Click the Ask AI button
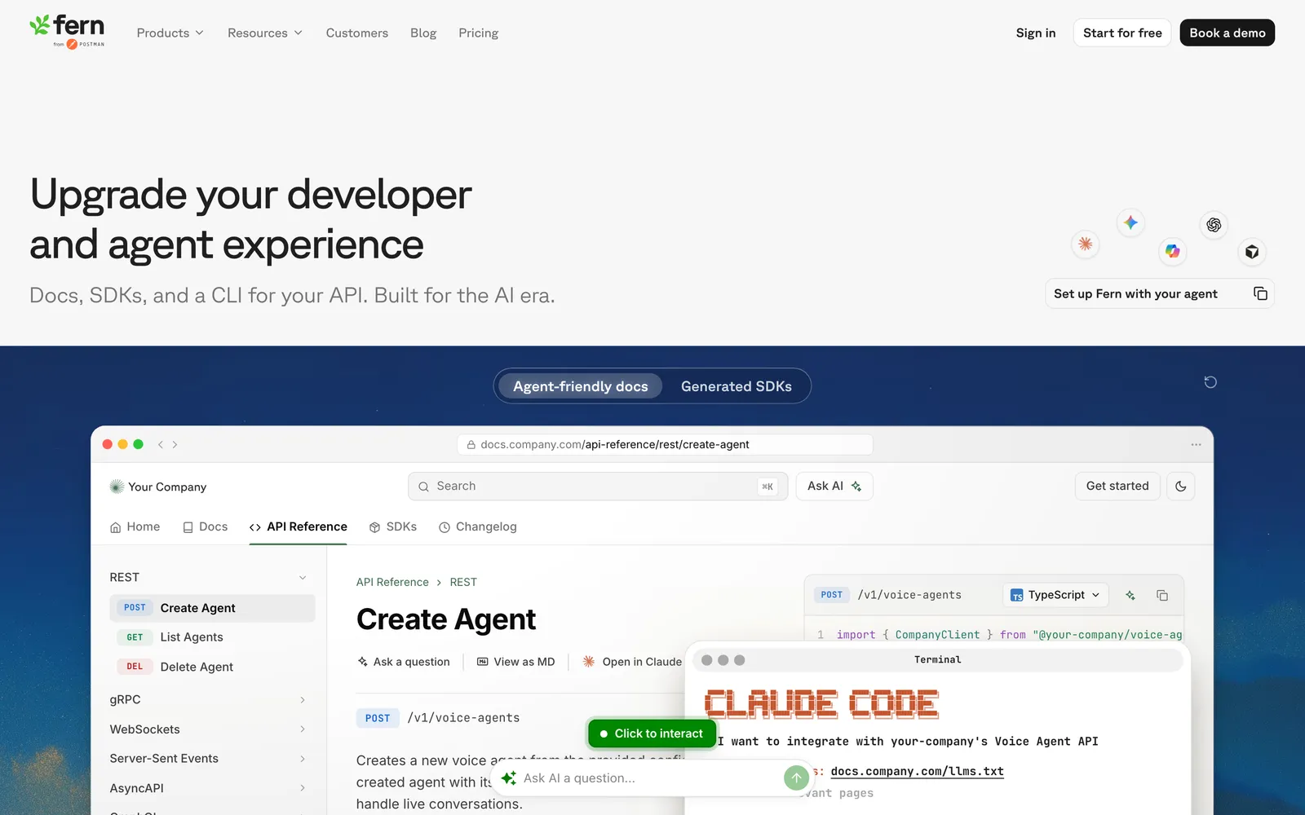The width and height of the screenshot is (1305, 815). coord(834,486)
